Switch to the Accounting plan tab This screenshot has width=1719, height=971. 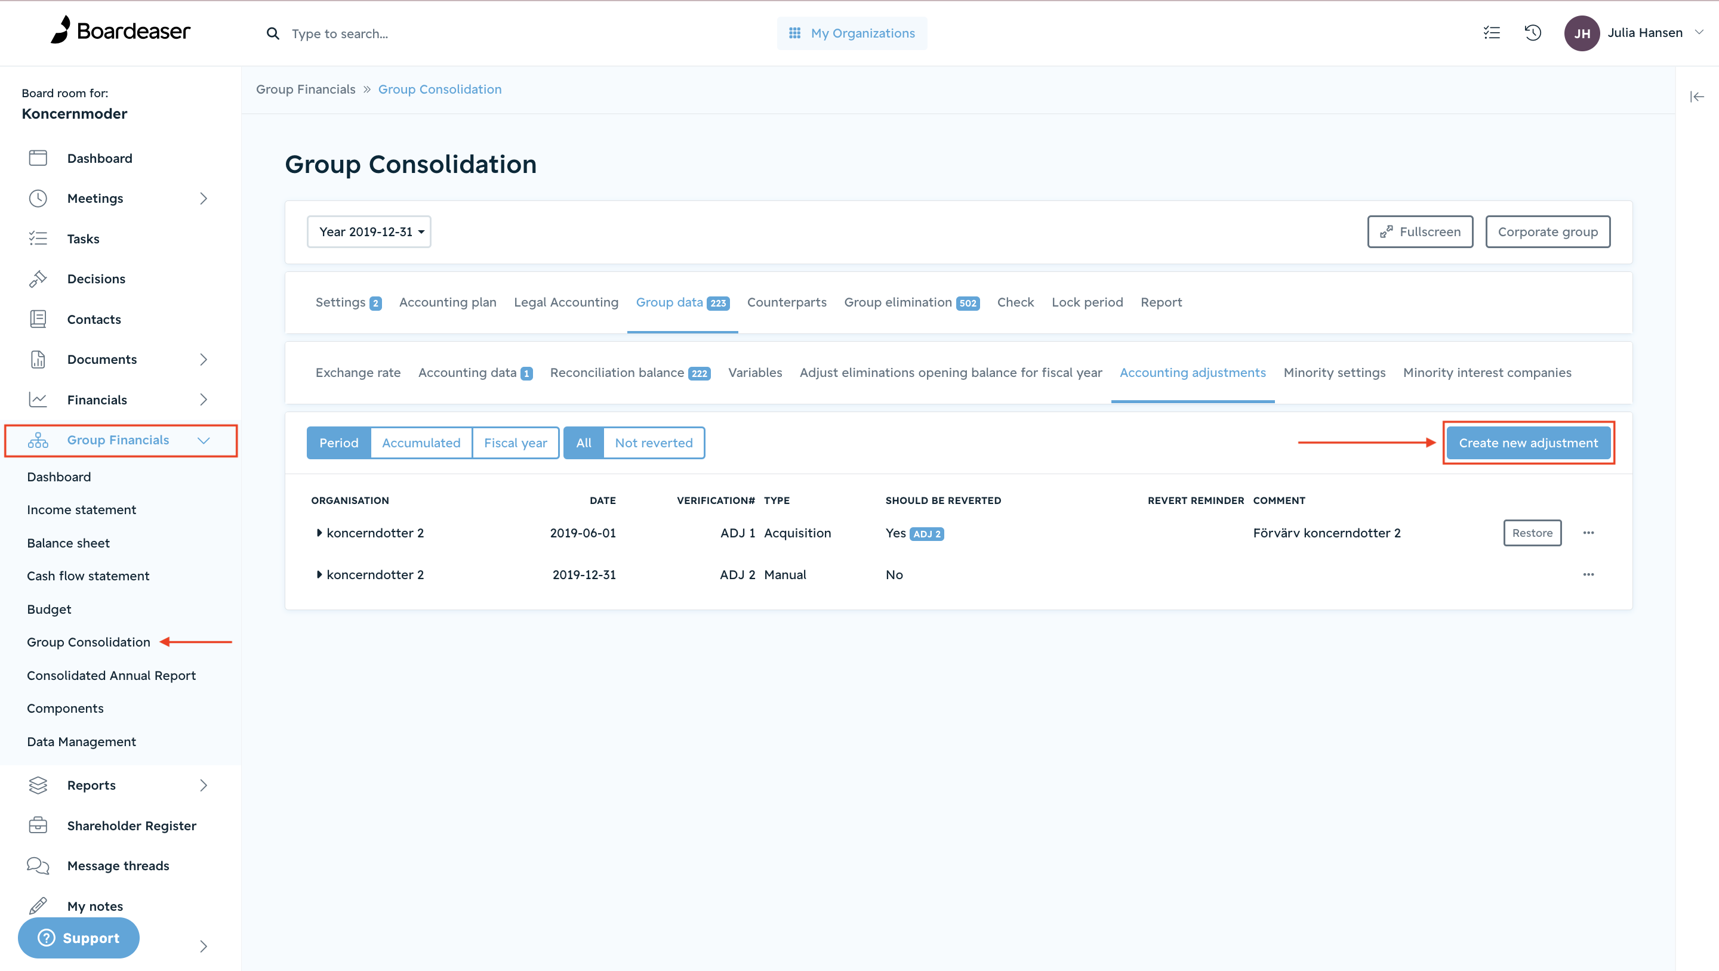pos(448,302)
